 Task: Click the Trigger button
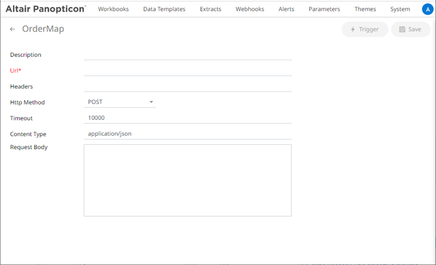click(x=365, y=30)
